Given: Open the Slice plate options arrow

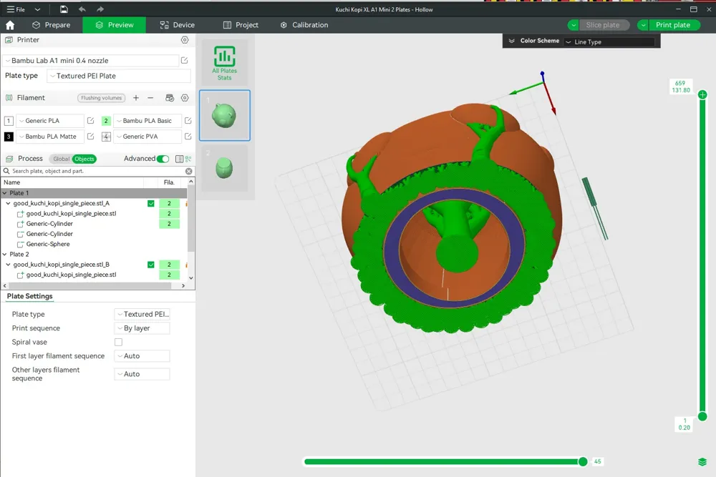Looking at the screenshot, I should [x=574, y=25].
